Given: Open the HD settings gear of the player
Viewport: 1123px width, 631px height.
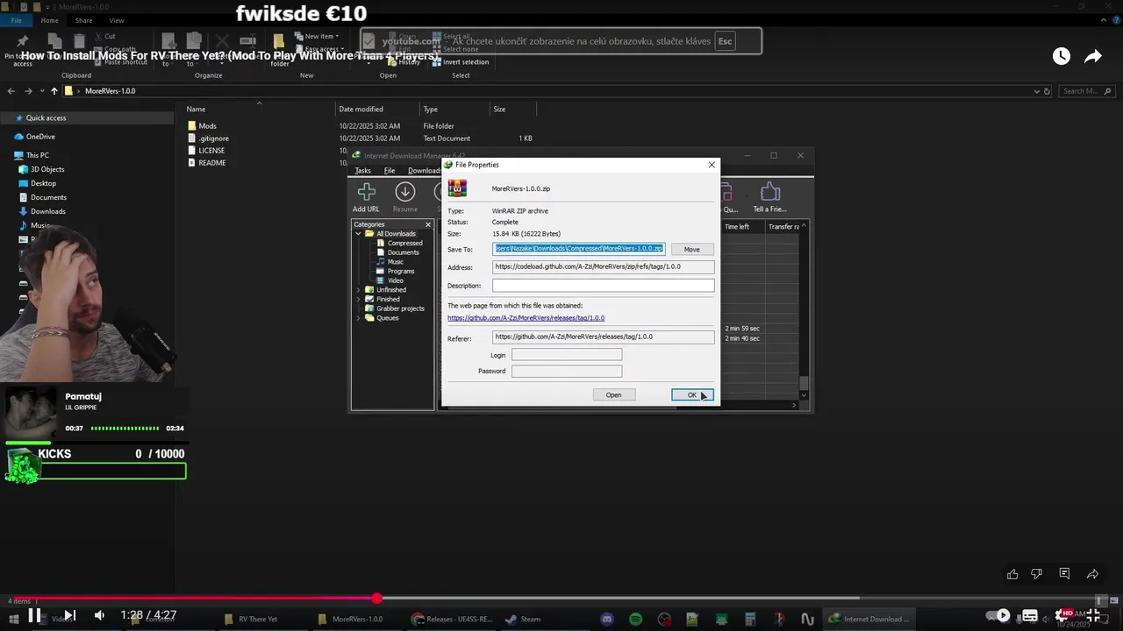Looking at the screenshot, I should [x=1064, y=614].
